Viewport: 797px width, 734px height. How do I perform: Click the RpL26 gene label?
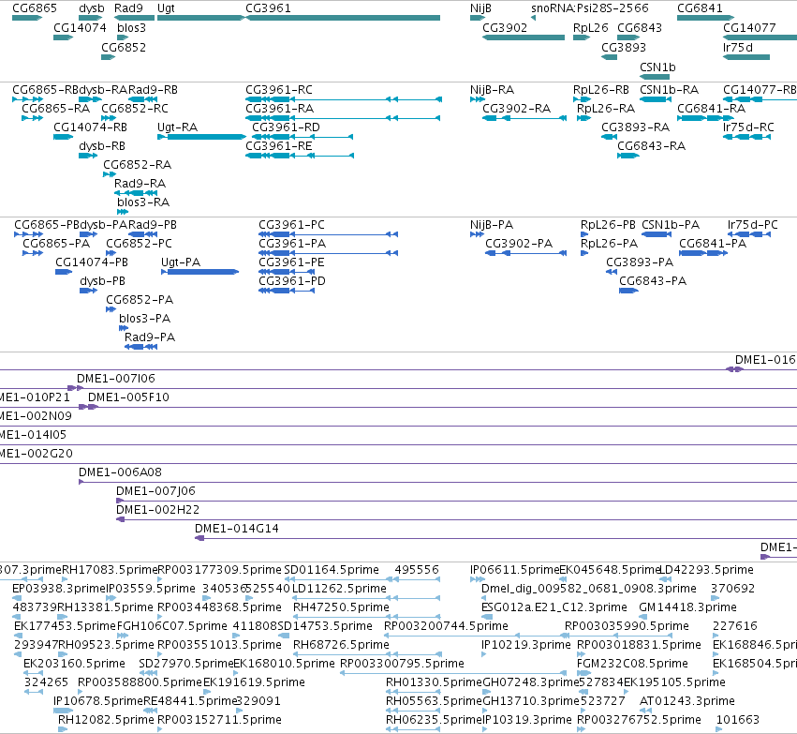click(x=590, y=28)
